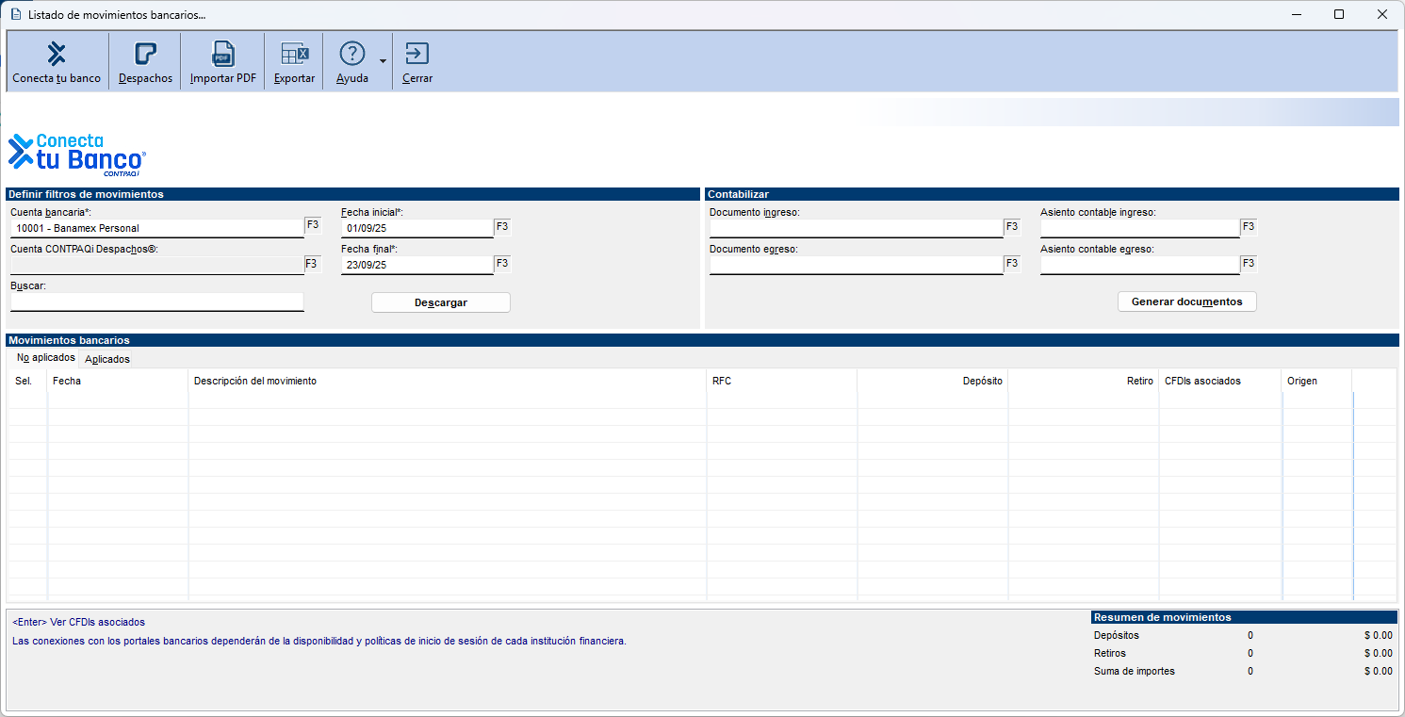
Task: Click the Conecta tu Banco logo
Action: [x=77, y=155]
